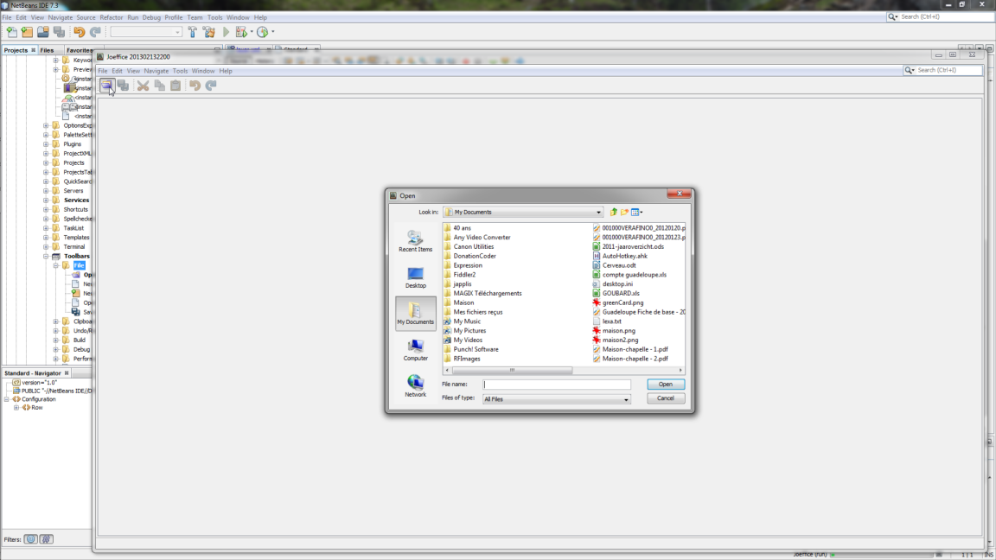Click the Create New Folder icon
Image resolution: width=996 pixels, height=560 pixels.
pyautogui.click(x=623, y=212)
